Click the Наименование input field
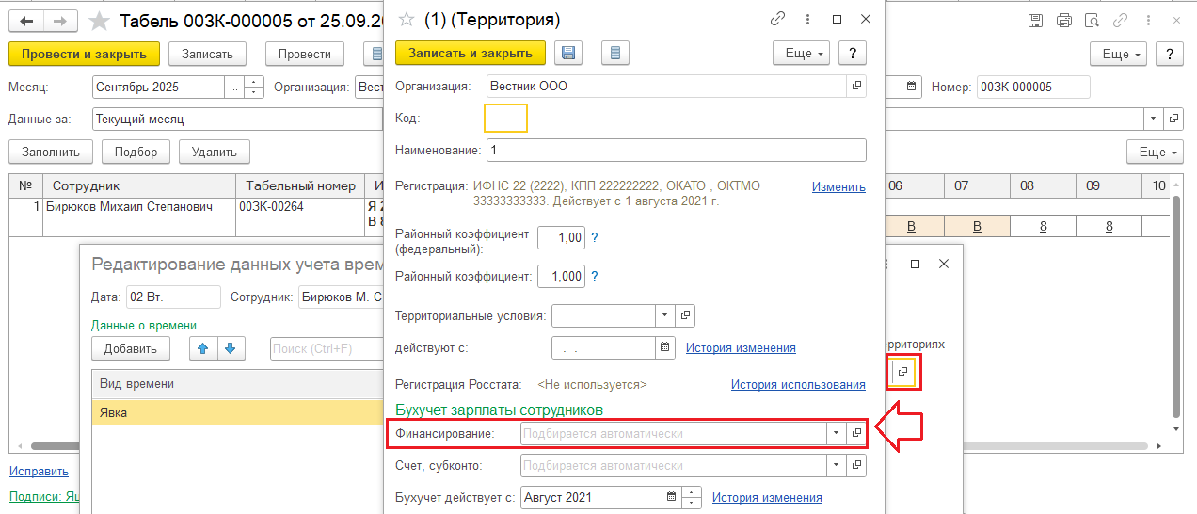This screenshot has height=514, width=1197. point(676,151)
